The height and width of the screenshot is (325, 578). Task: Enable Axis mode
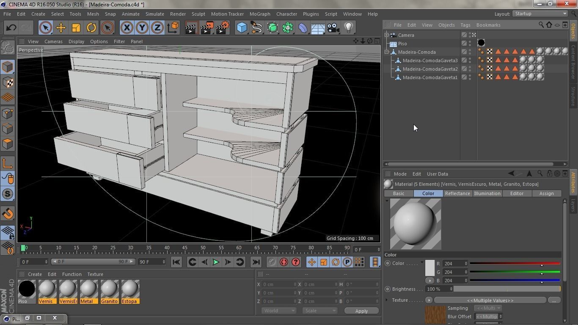[x=8, y=163]
